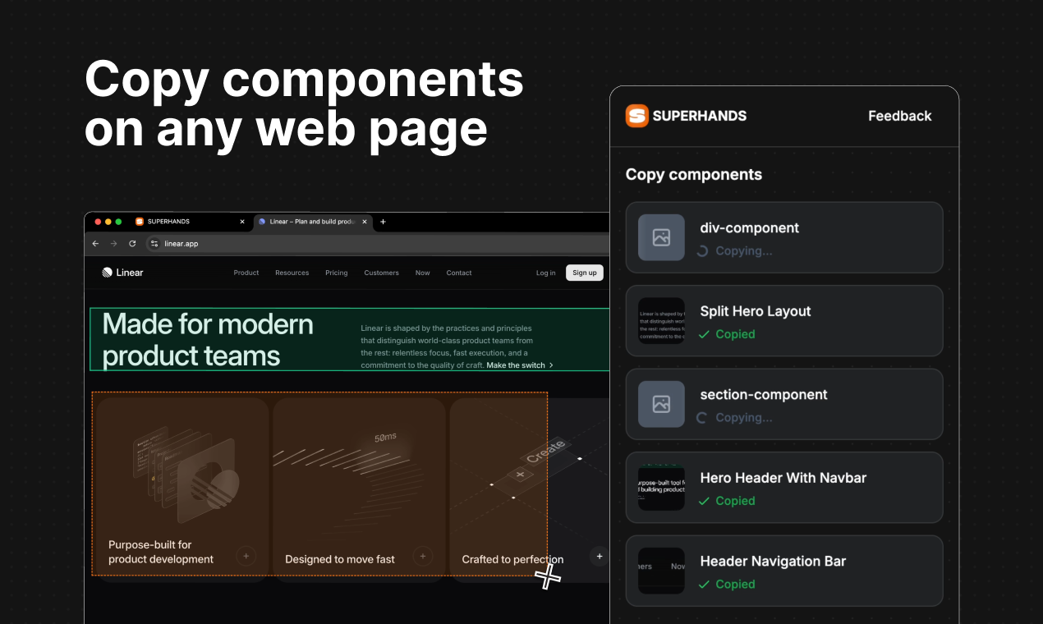Viewport: 1043px width, 624px height.
Task: Click the Designed to move fast caption
Action: [x=340, y=559]
